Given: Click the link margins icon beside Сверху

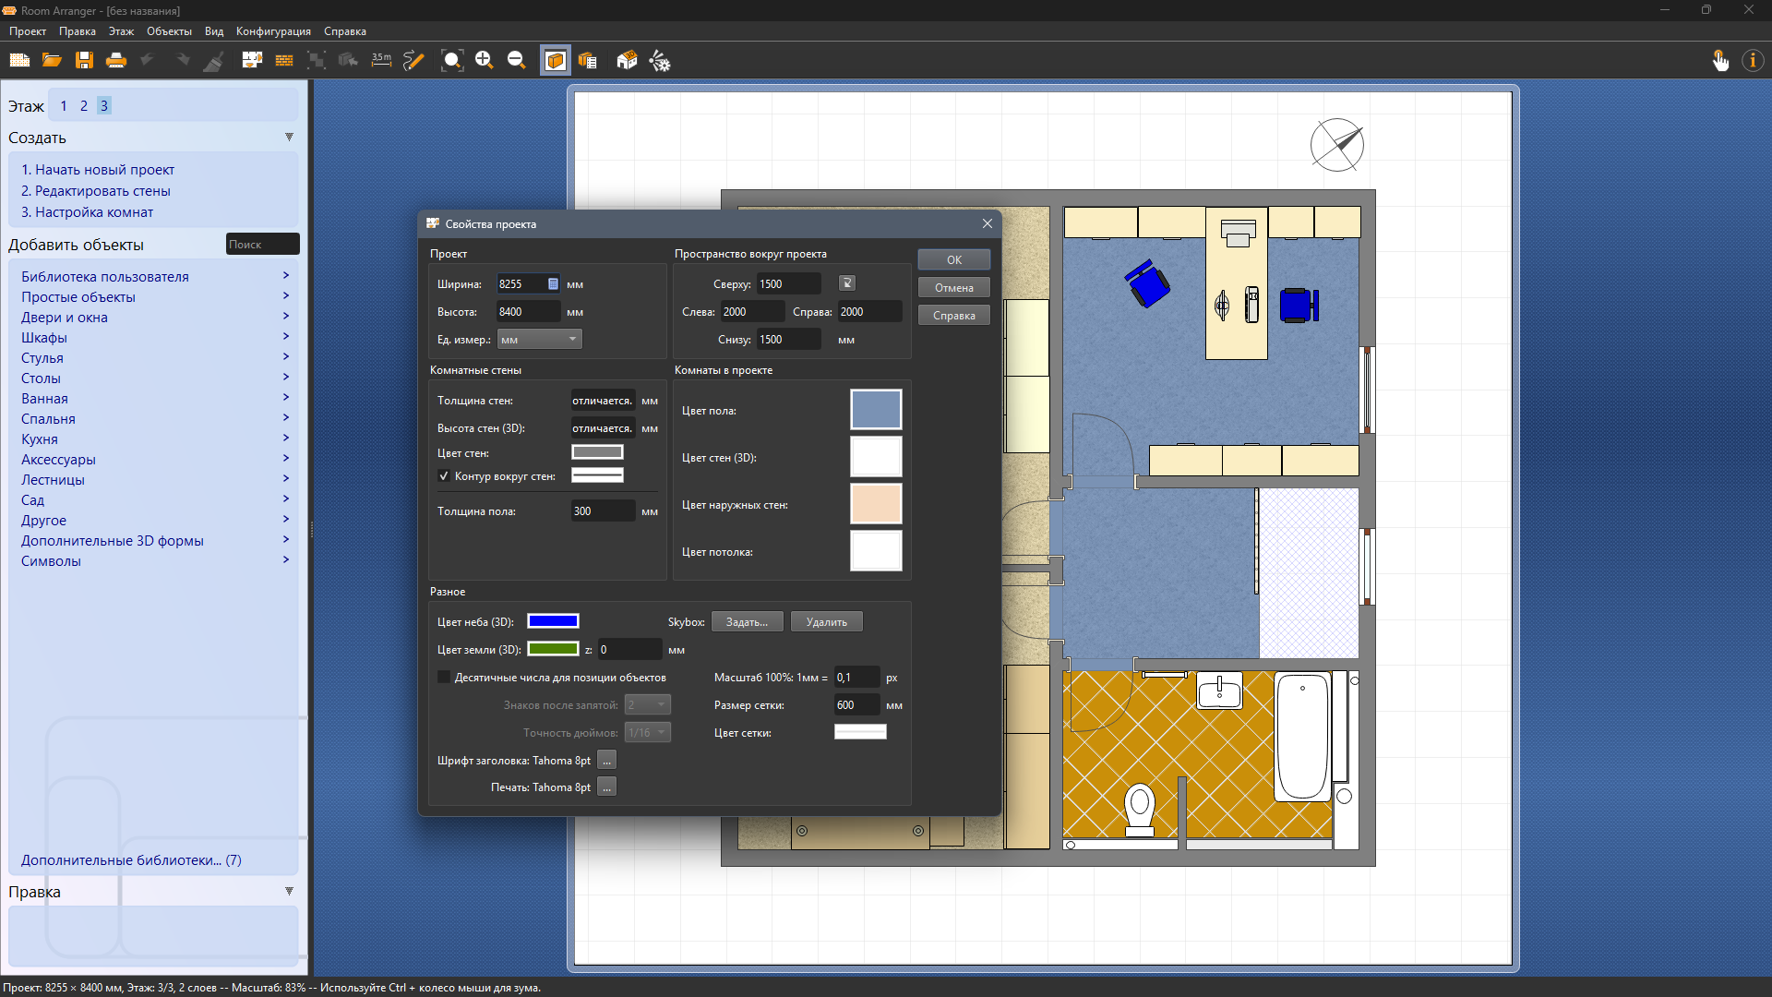Looking at the screenshot, I should coord(847,283).
